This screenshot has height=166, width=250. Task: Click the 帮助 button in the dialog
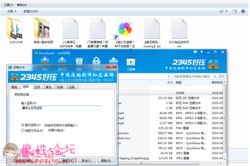click(x=106, y=161)
